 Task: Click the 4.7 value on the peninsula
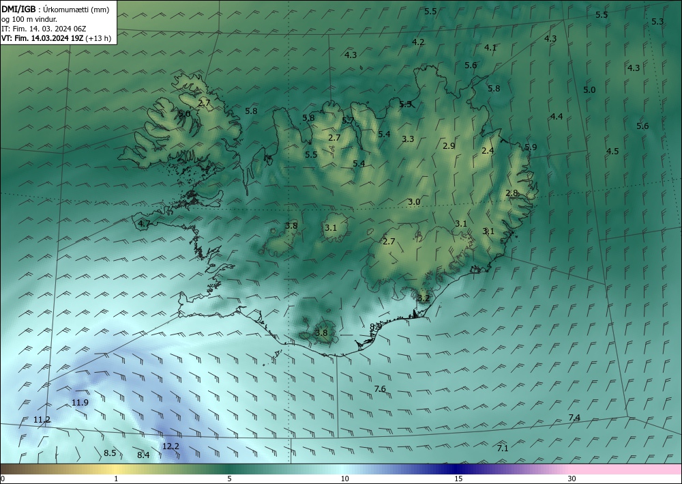pos(144,224)
